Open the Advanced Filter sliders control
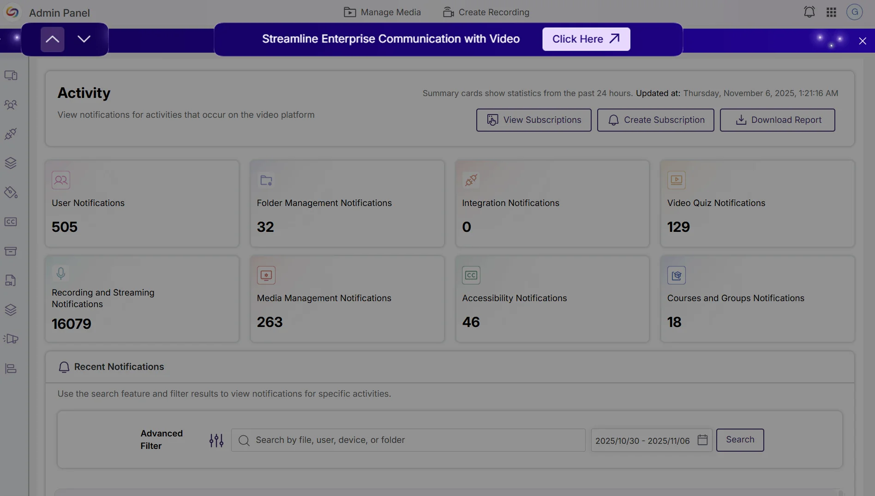Image resolution: width=875 pixels, height=496 pixels. tap(216, 440)
